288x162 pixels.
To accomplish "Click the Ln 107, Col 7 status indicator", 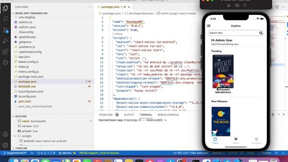I will [x=191, y=153].
